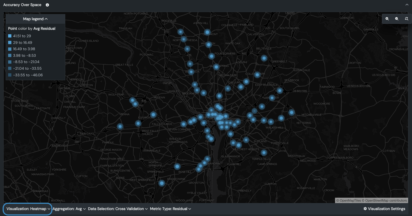The width and height of the screenshot is (412, 216).
Task: Open the Data Selection: Cross Validation dropdown
Action: (118, 209)
